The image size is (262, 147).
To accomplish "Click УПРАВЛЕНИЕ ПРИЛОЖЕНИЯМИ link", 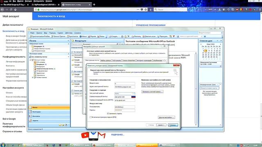I will pos(151,25).
